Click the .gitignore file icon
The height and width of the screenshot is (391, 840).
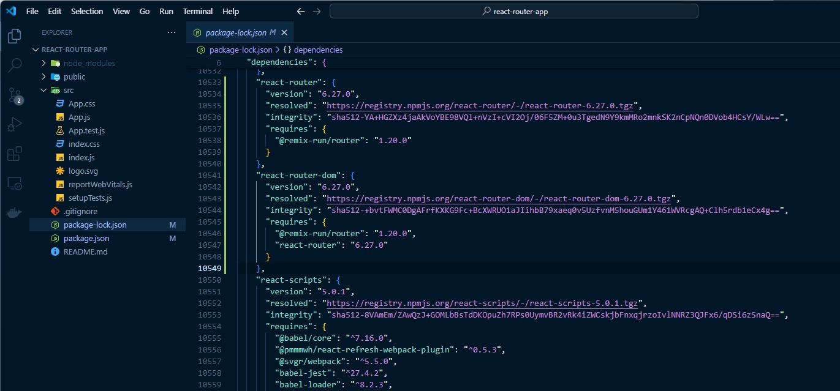[x=55, y=211]
